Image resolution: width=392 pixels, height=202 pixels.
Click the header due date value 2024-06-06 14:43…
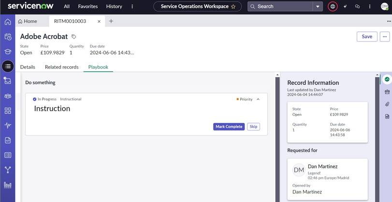coord(112,53)
